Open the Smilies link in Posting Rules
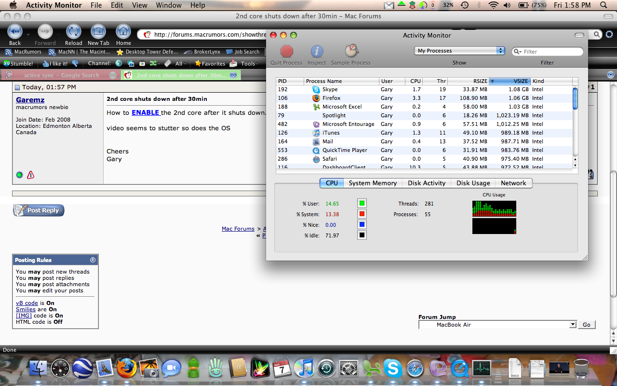The width and height of the screenshot is (617, 386). point(26,309)
